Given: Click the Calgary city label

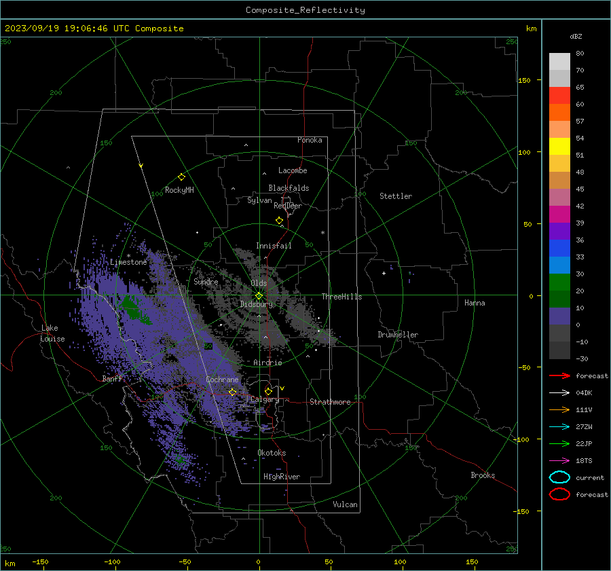Looking at the screenshot, I should point(265,399).
